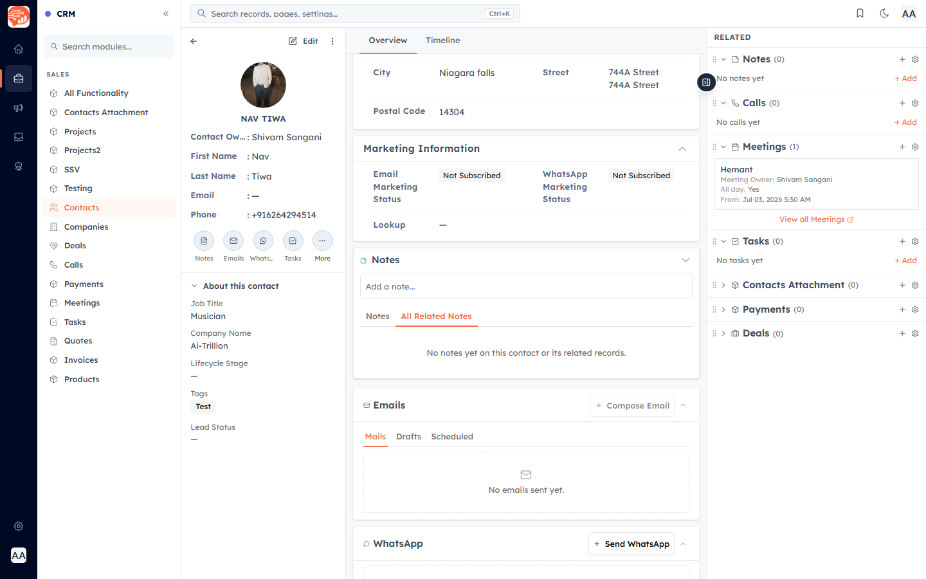This screenshot has height=579, width=926.
Task: Expand the Contacts Attachment related section
Action: [723, 285]
